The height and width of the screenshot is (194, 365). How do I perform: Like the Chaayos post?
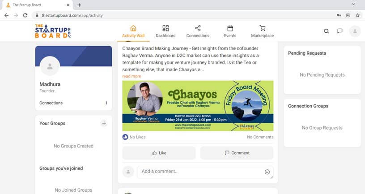tap(159, 153)
